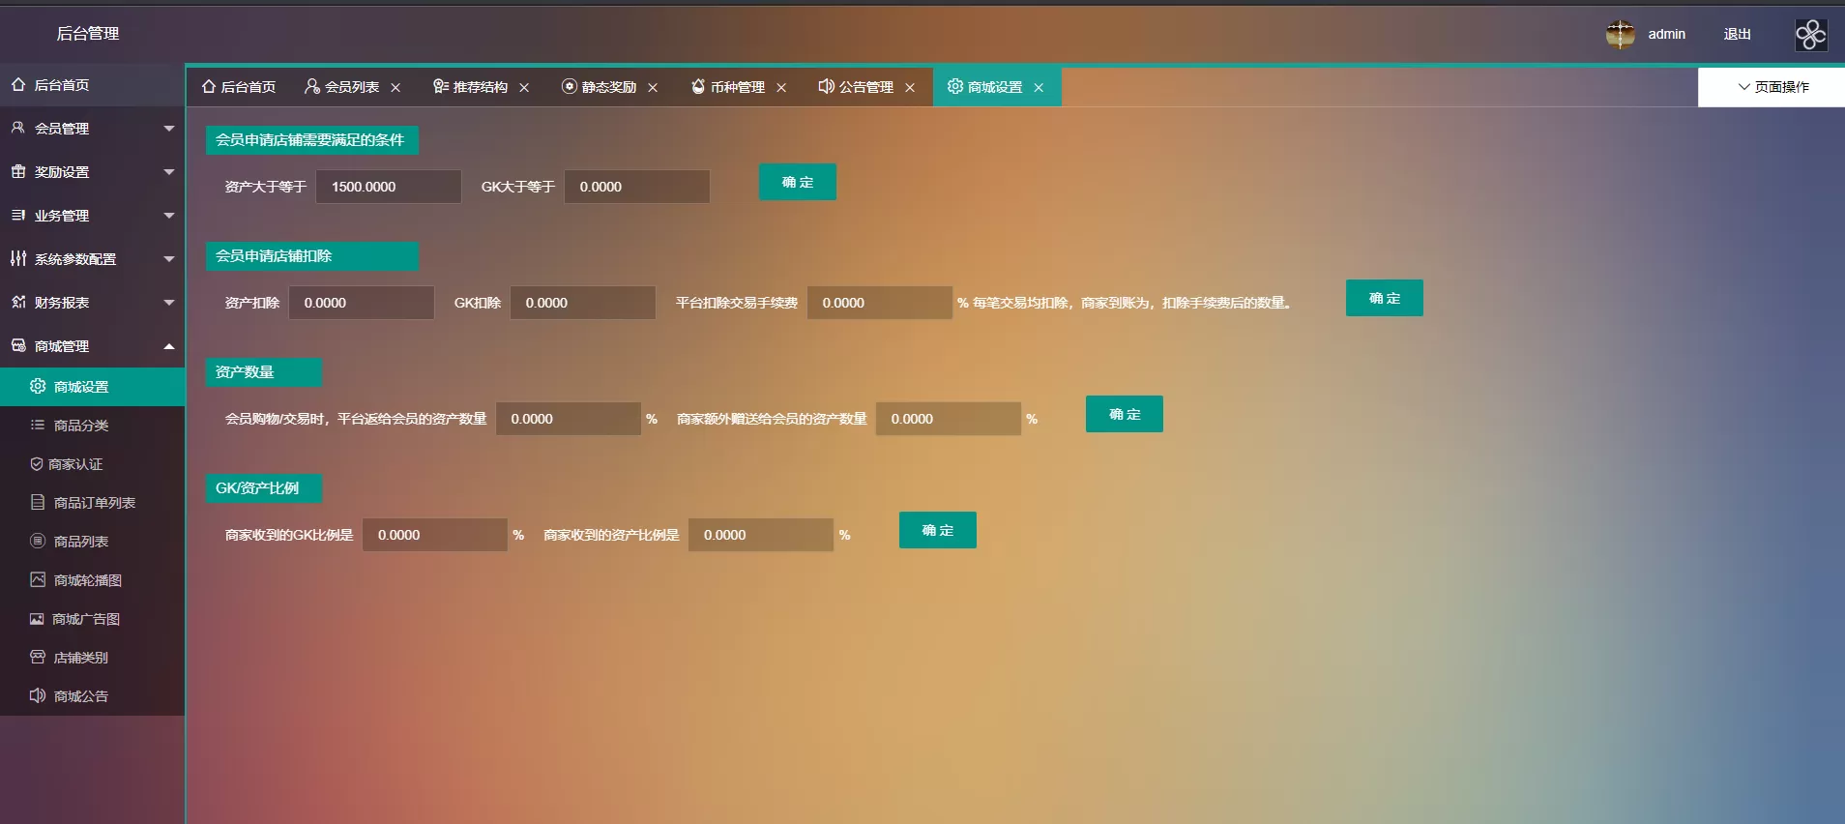The width and height of the screenshot is (1845, 824).
Task: Click the gift icon beside 奖励设置
Action: tap(18, 171)
